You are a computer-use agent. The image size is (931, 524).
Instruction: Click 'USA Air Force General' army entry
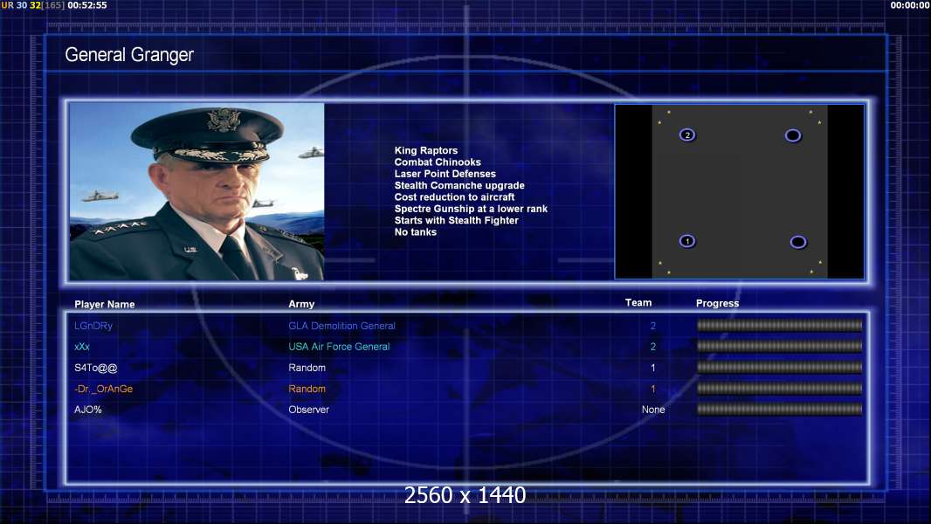[339, 347]
